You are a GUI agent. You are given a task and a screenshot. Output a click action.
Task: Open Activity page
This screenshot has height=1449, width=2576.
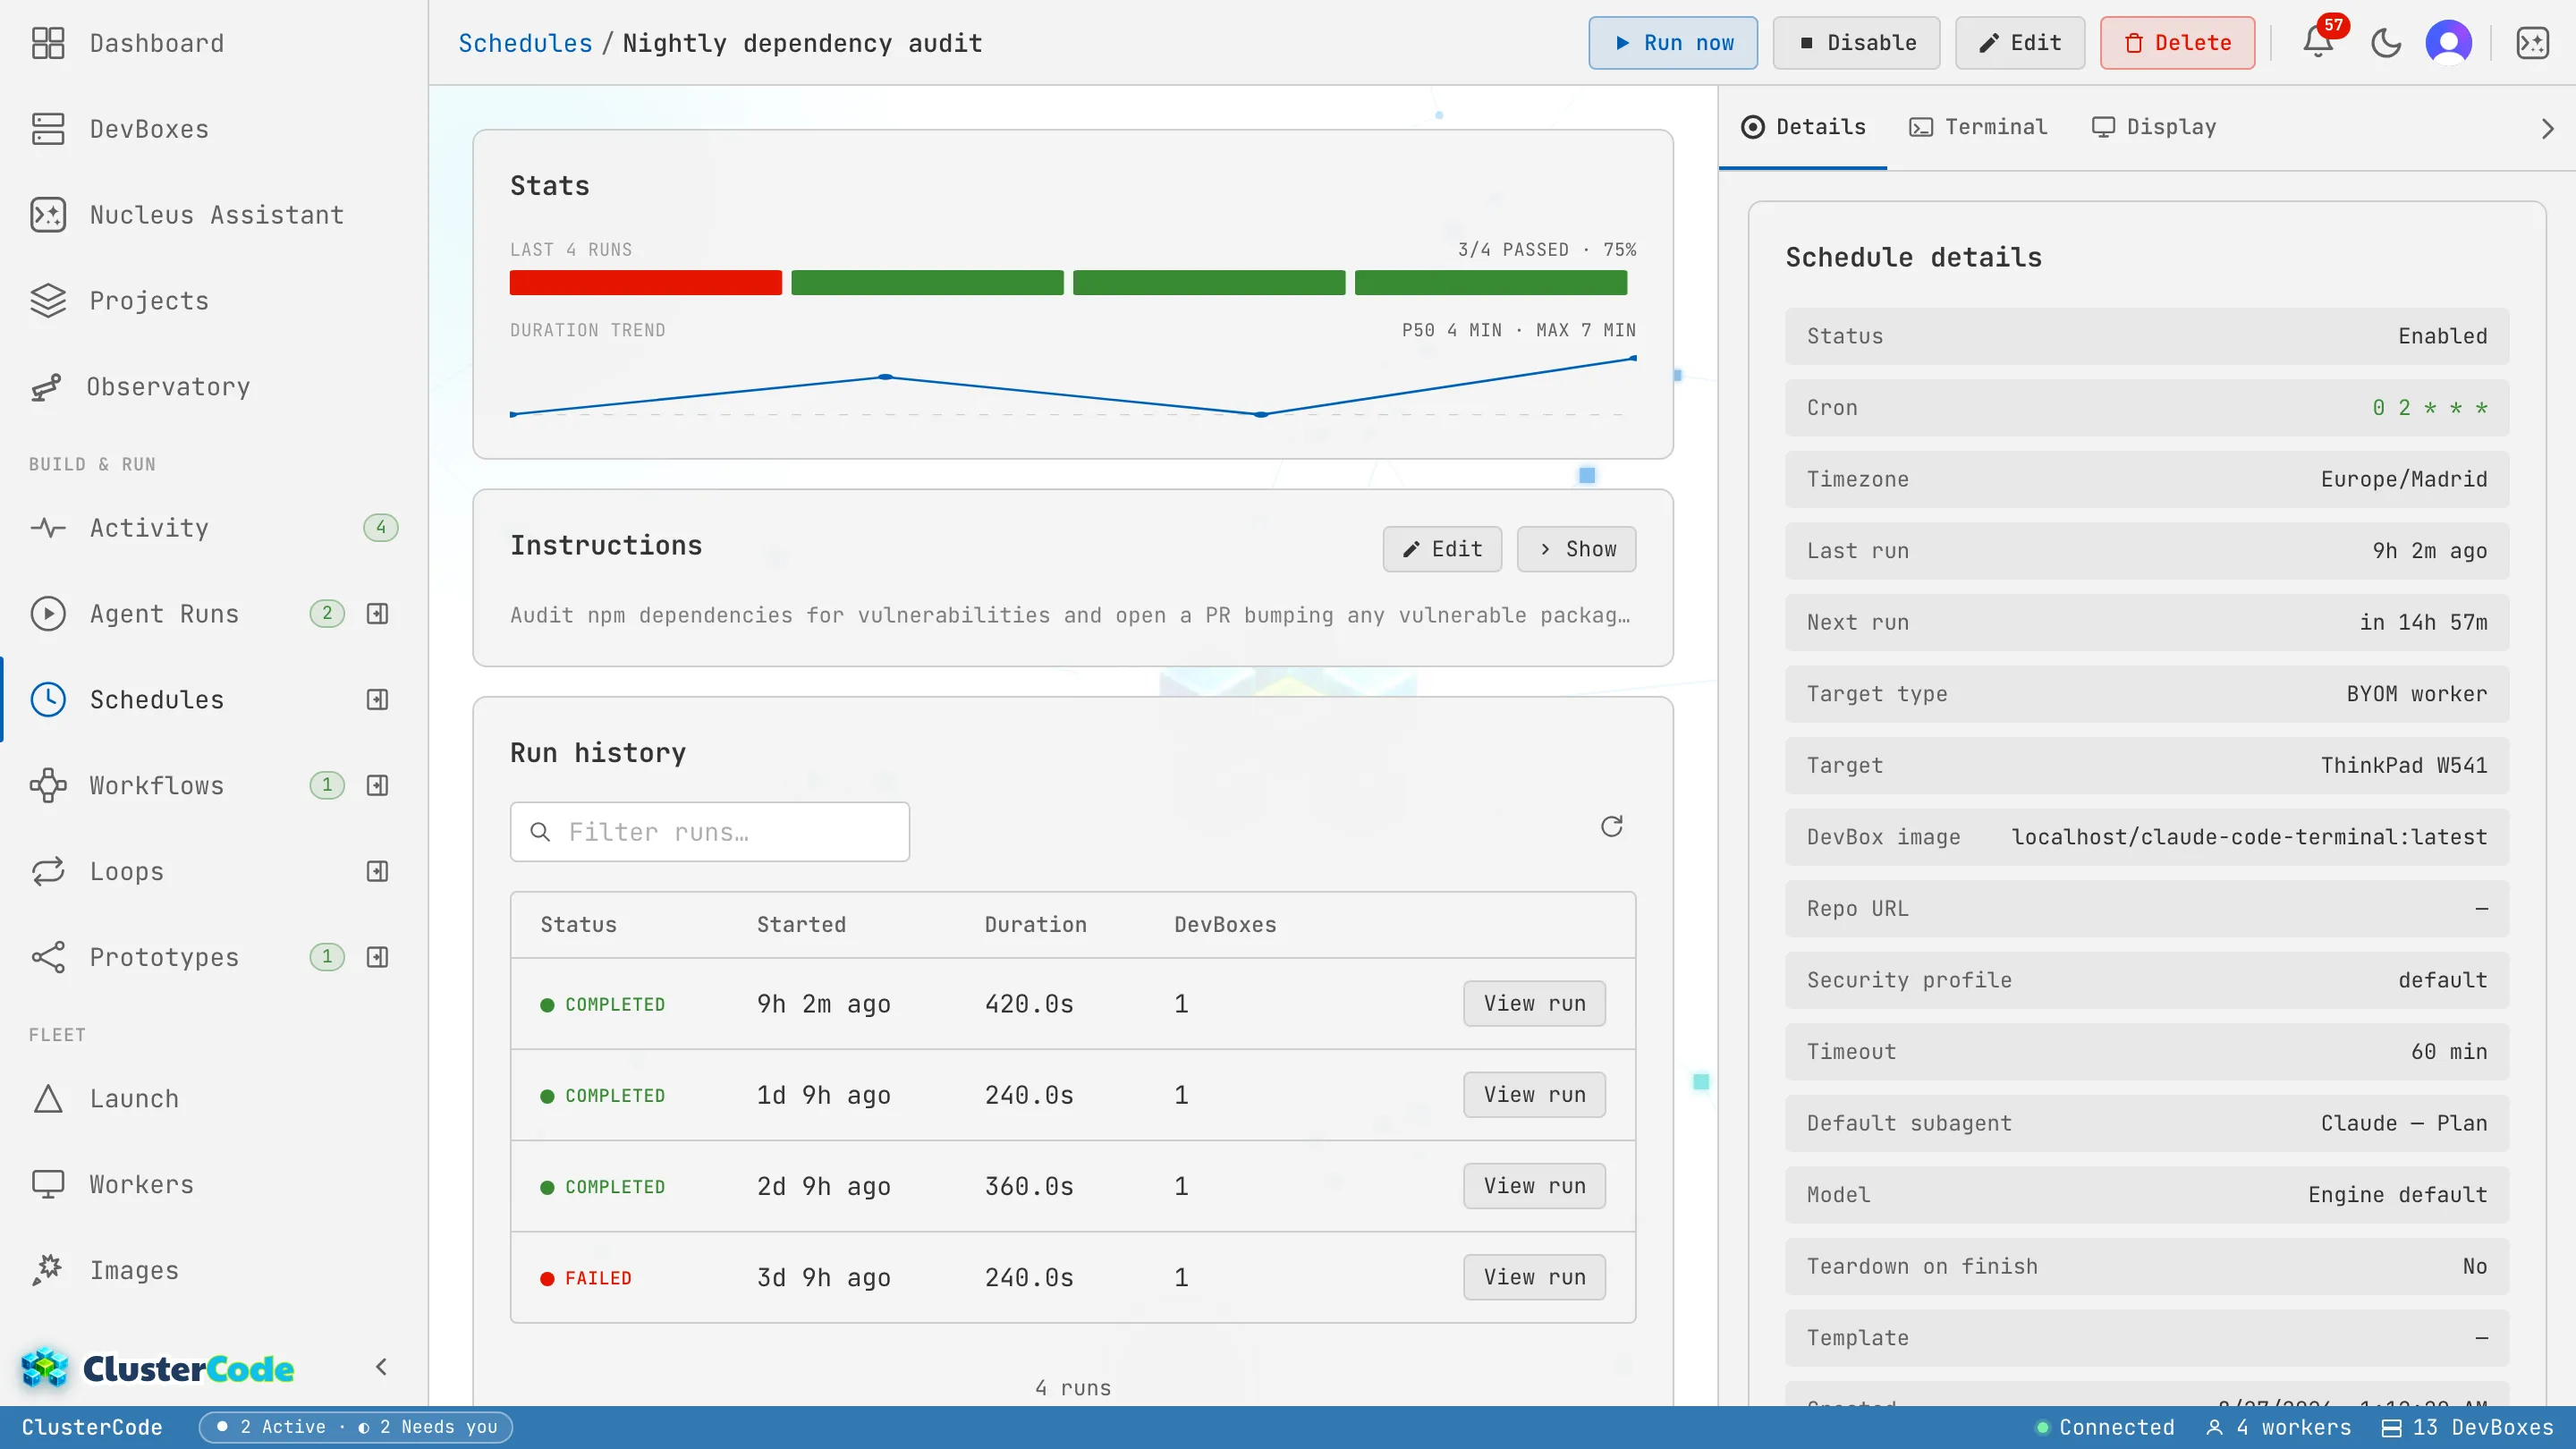click(x=214, y=527)
